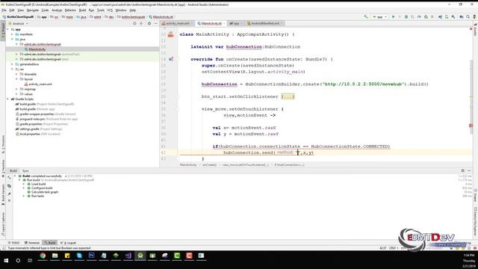
Task: Click the collapse-all icon in Project panel header
Action: click(x=141, y=23)
